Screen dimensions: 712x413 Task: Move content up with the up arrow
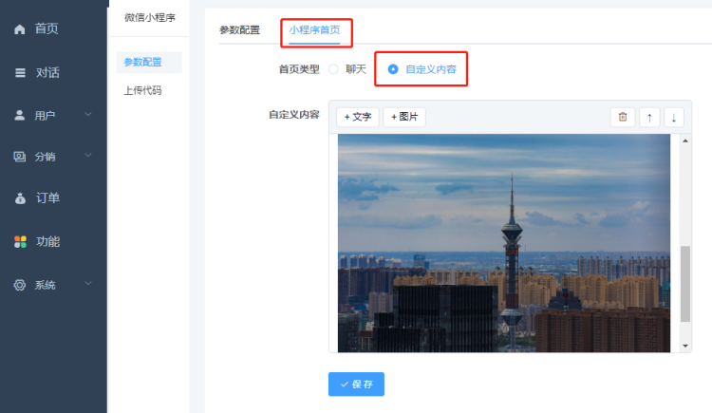coord(649,118)
